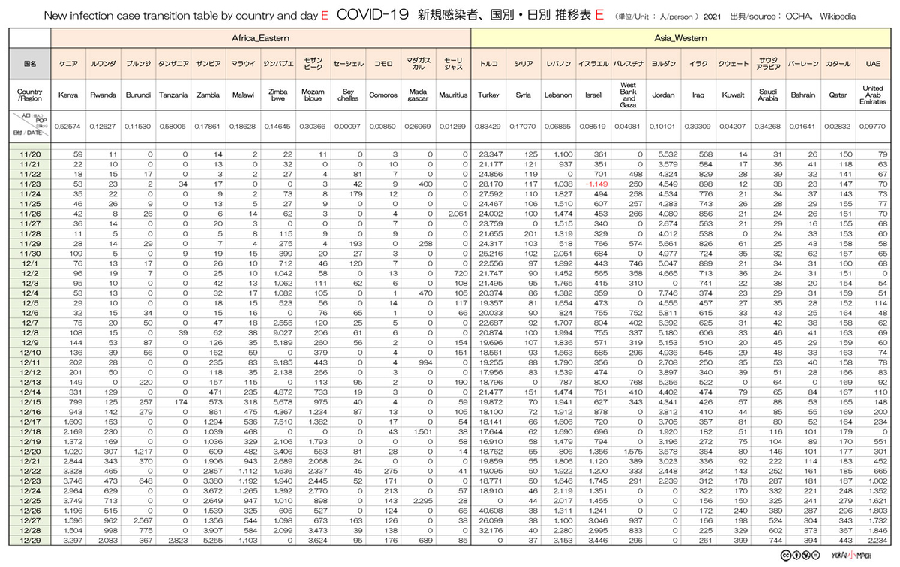The image size is (900, 567).
Task: Select the "Mada gascar" column header
Action: (x=417, y=96)
